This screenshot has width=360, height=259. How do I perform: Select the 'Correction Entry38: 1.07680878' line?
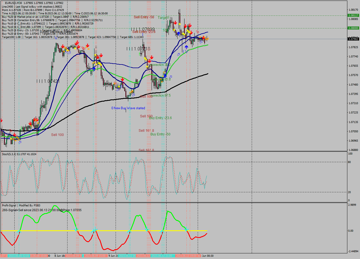[52, 20]
